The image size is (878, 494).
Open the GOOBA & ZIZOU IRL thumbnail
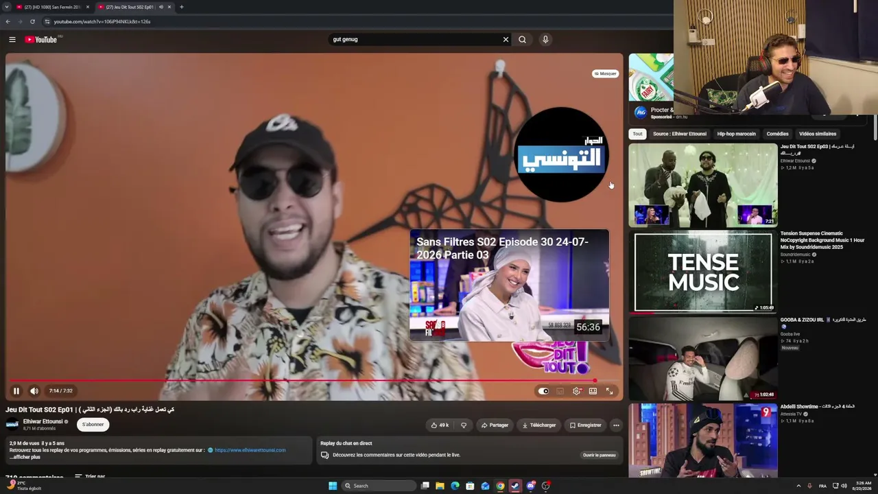pyautogui.click(x=703, y=358)
